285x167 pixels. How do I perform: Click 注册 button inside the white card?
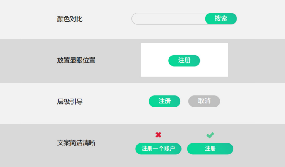point(184,60)
